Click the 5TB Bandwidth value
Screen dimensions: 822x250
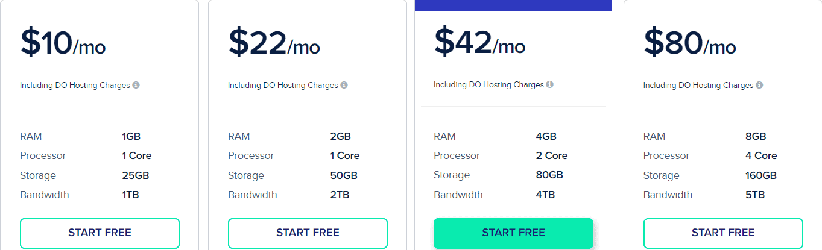point(755,195)
